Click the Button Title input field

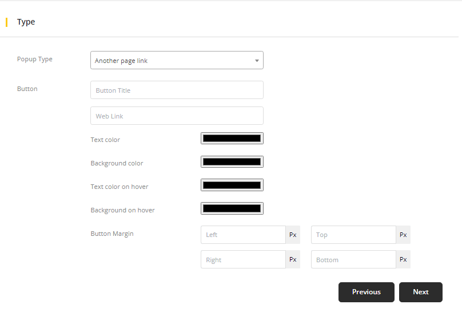point(177,90)
